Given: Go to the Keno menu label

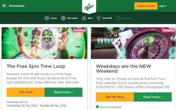Looking at the screenshot, I should coord(90,18).
